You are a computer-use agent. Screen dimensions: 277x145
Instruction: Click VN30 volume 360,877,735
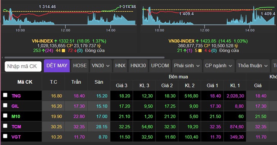[x=190, y=46]
